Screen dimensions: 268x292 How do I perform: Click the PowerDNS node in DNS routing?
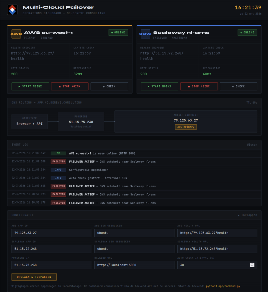81,122
